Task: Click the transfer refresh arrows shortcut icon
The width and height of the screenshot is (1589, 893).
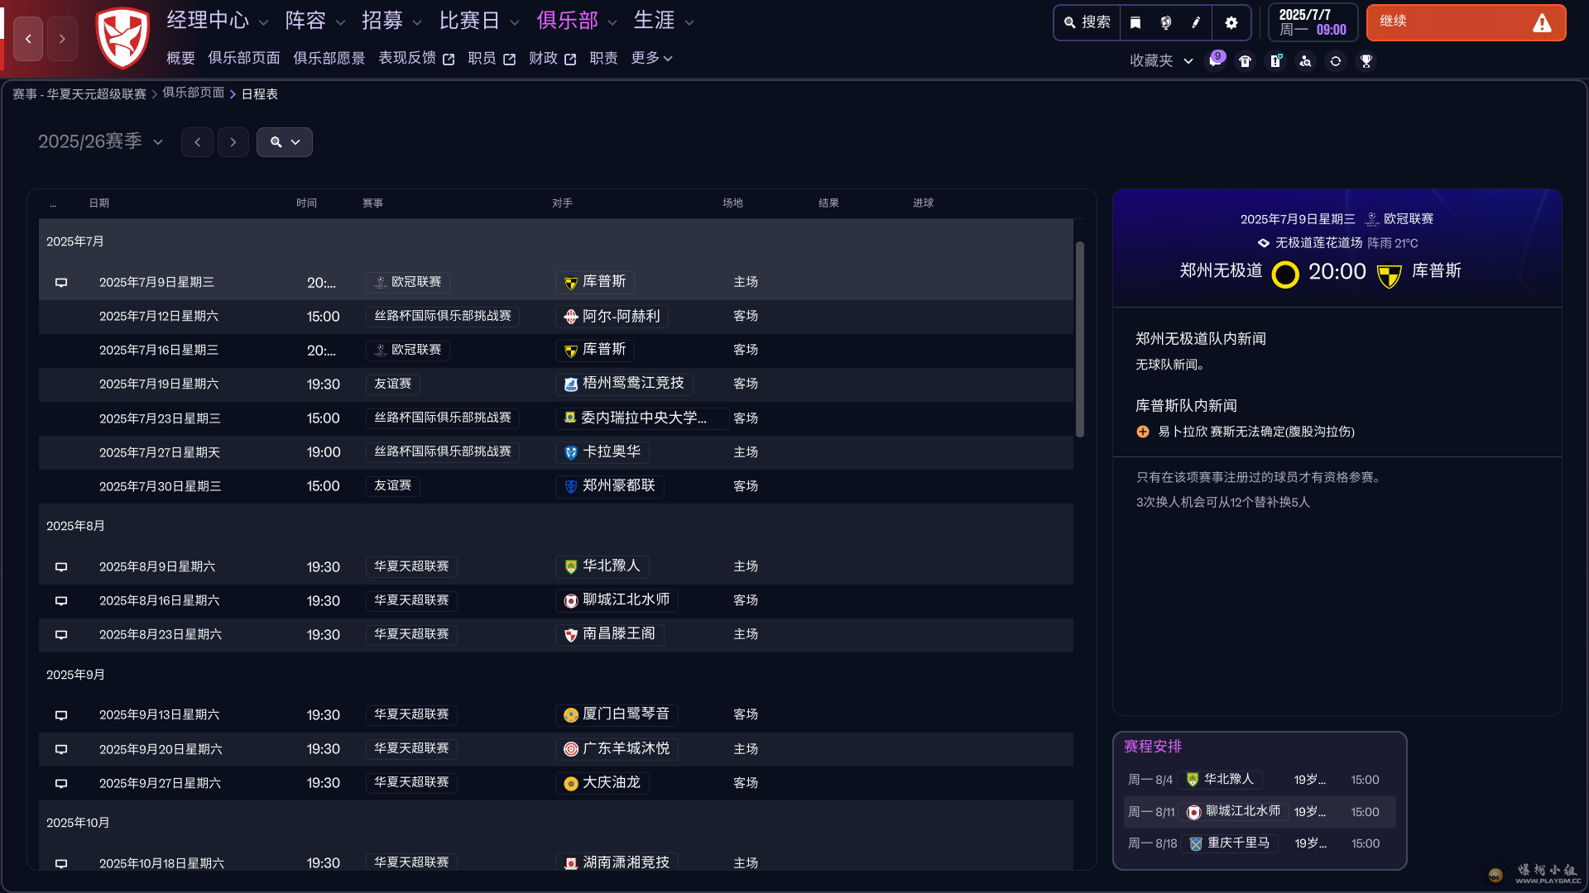Action: [x=1336, y=61]
